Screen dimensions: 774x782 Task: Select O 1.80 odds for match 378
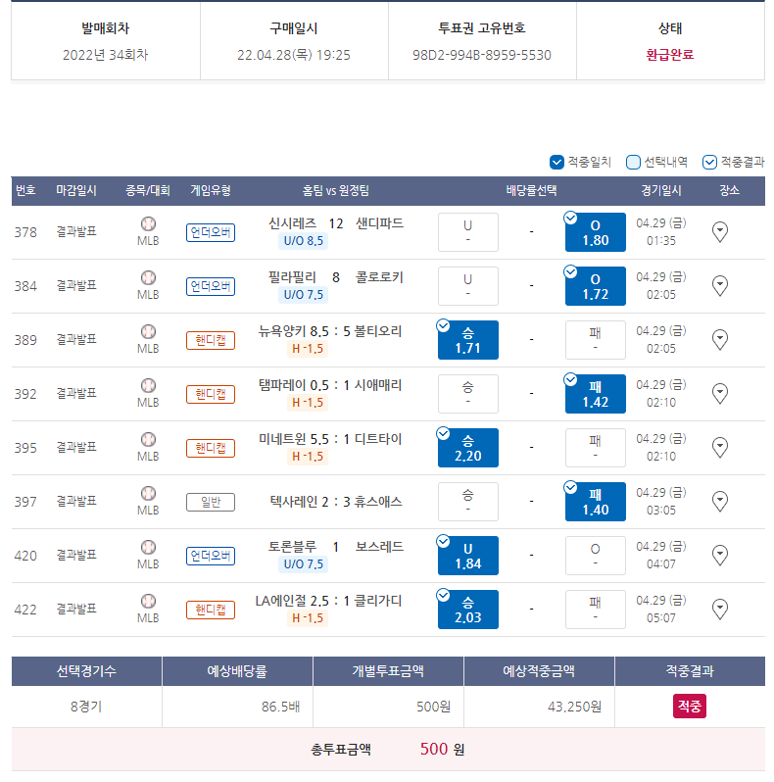point(596,232)
